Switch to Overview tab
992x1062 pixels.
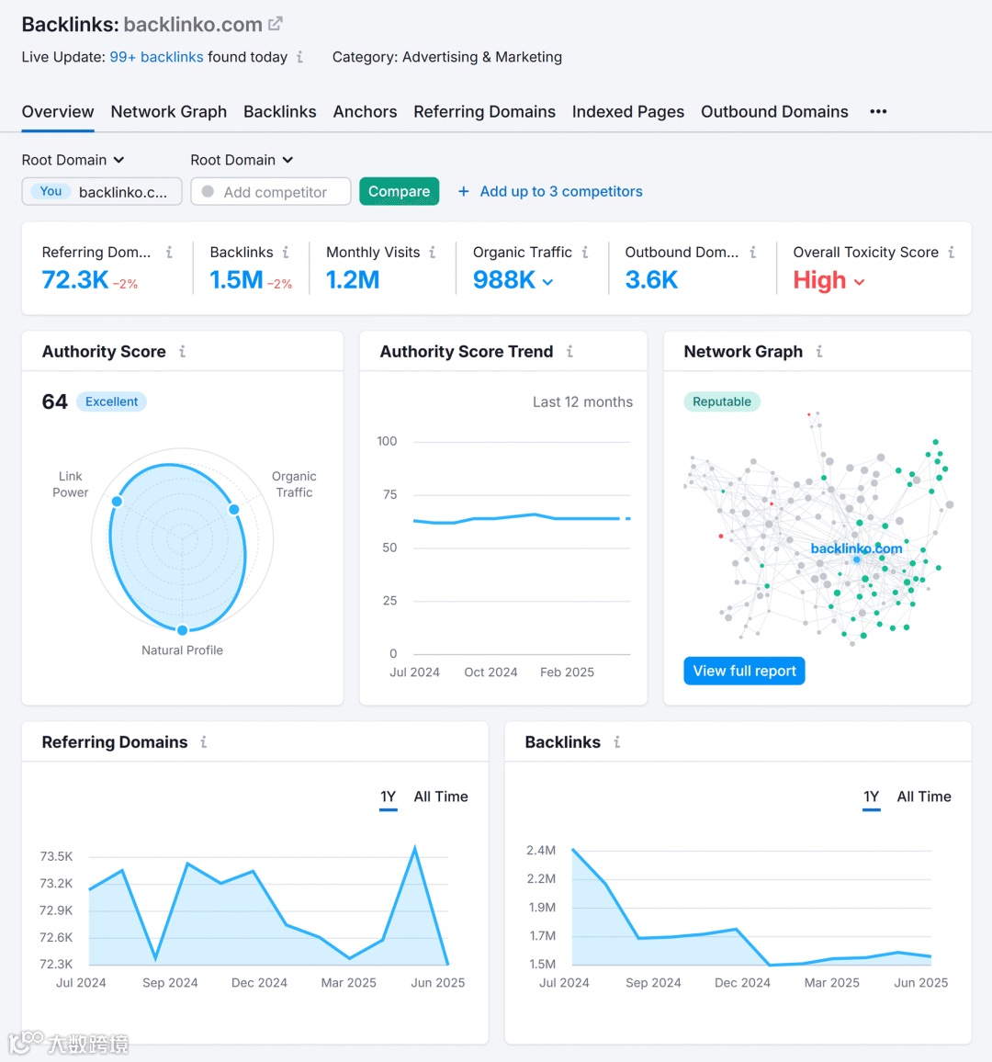(x=58, y=112)
